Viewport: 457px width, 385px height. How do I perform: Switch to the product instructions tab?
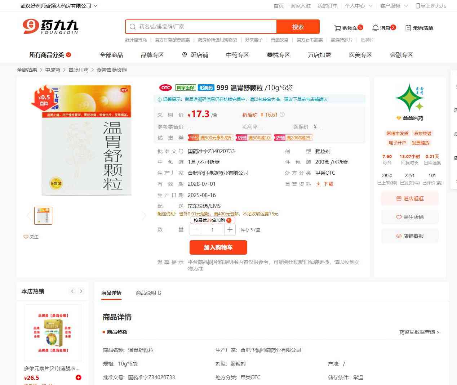tap(148, 293)
